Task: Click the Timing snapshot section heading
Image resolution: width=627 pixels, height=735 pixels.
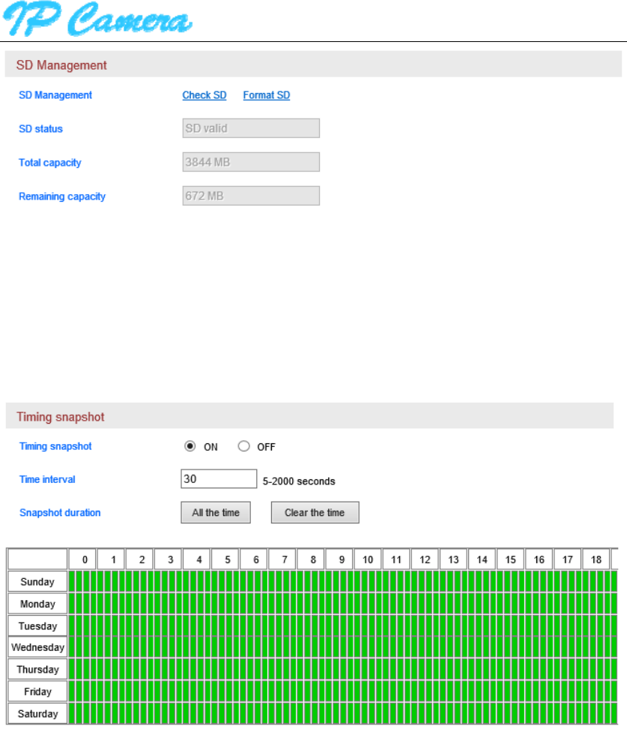Action: (x=61, y=417)
